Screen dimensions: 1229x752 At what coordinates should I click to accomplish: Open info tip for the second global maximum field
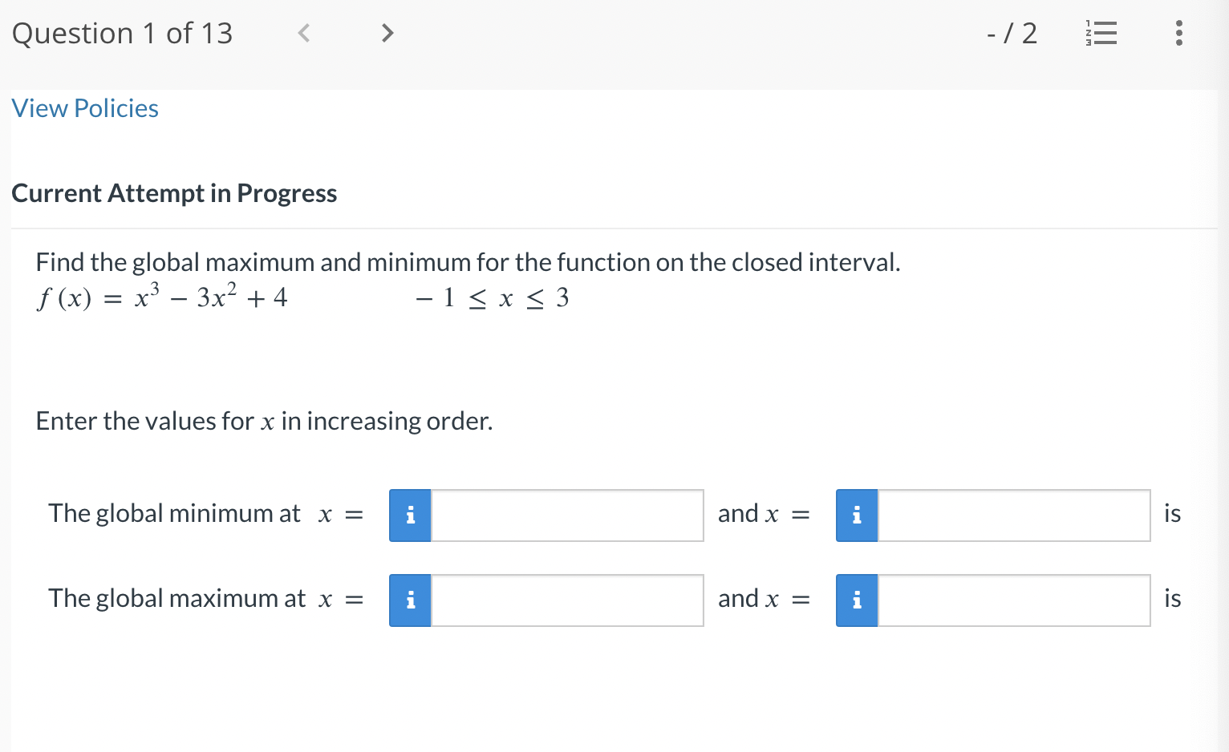click(856, 600)
